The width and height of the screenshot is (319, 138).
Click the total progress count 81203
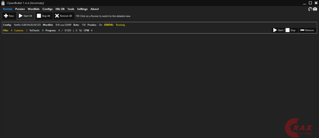click(68, 30)
